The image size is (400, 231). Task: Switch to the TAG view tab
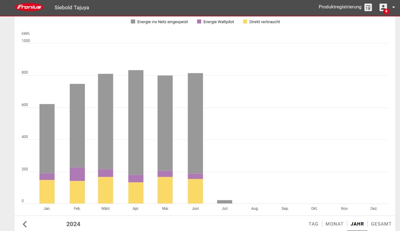click(x=313, y=224)
